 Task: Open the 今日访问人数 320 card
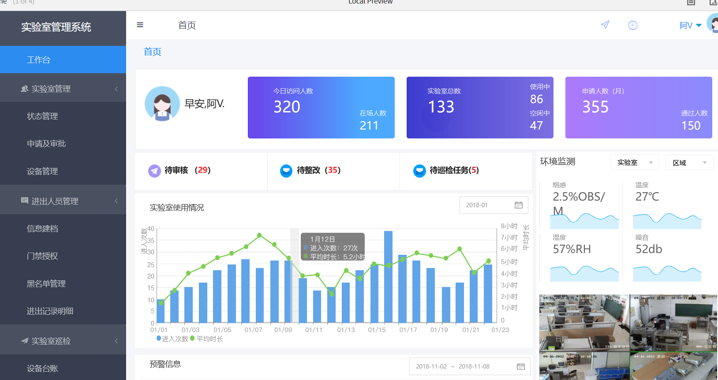[321, 108]
